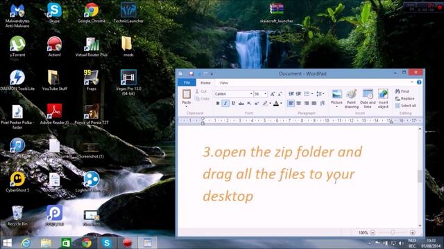Toggle Strikethrough formatting

pyautogui.click(x=241, y=103)
